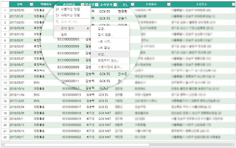Click invoice number 933300000020

72,125
